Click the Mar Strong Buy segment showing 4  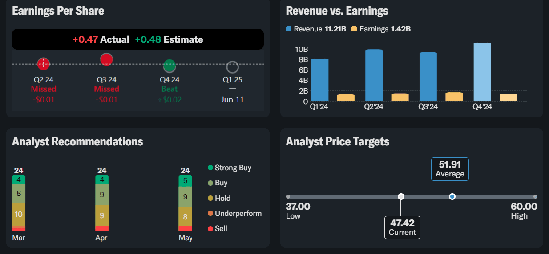(19, 180)
